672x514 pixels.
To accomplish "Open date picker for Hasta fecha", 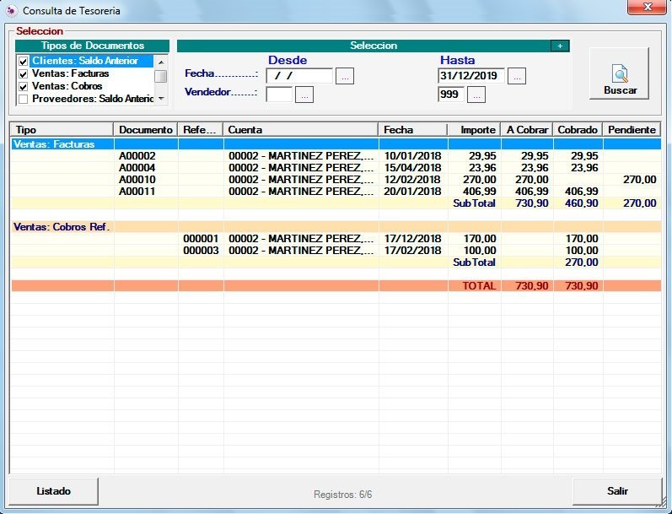I will click(x=517, y=76).
